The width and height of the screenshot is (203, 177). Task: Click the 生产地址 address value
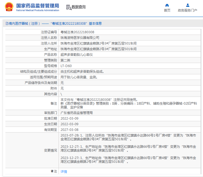(99, 49)
